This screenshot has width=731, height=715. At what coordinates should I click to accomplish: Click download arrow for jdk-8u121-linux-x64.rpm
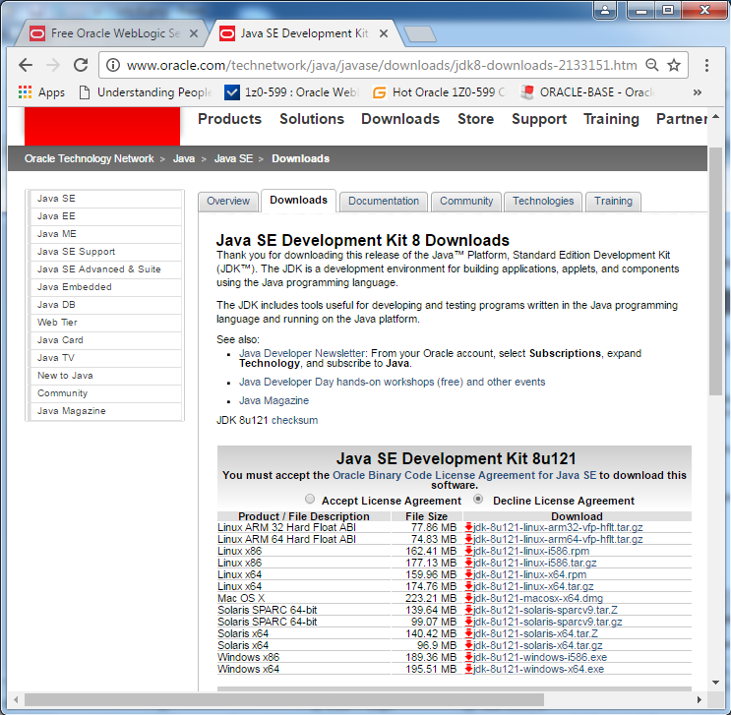(468, 574)
